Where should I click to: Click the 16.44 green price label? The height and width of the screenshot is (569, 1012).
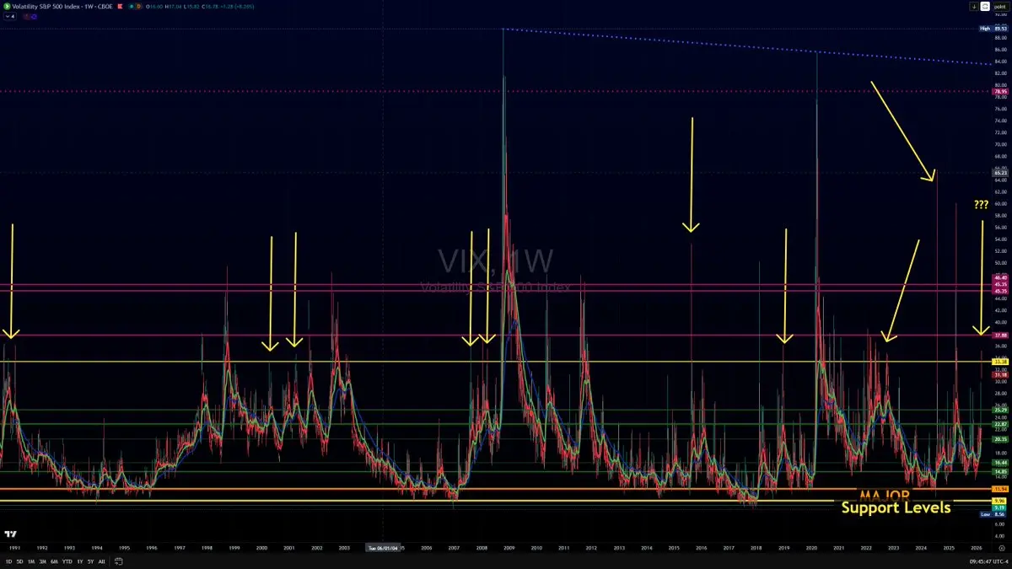pyautogui.click(x=1001, y=463)
